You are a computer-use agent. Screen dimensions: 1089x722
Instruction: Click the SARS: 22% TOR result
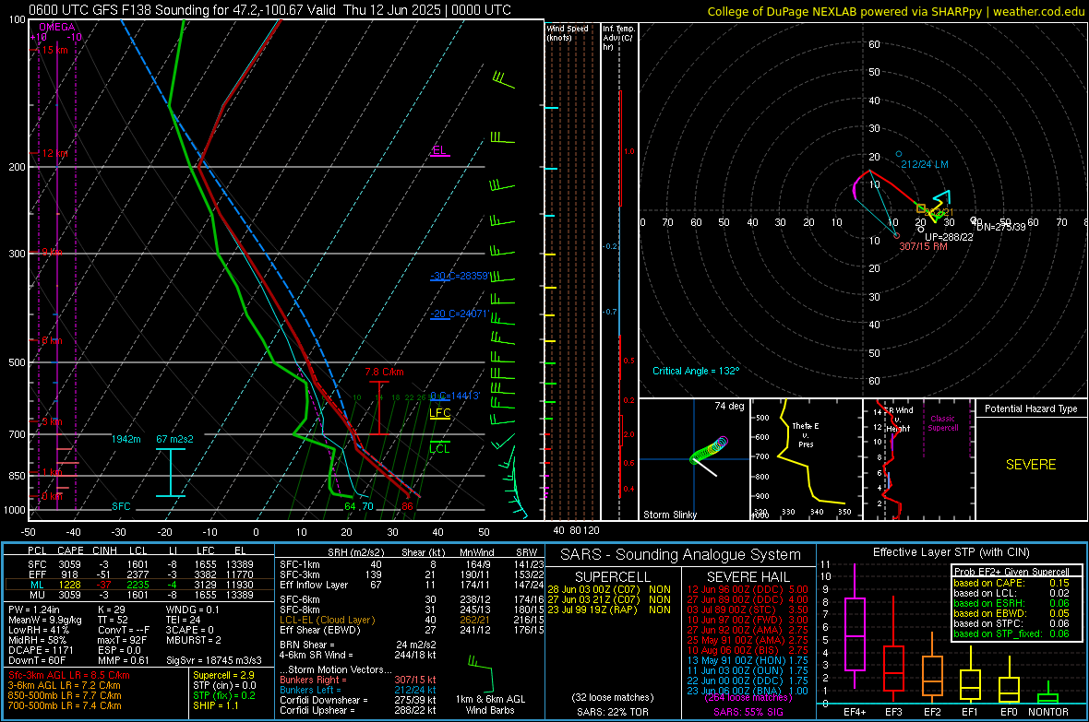pos(613,712)
